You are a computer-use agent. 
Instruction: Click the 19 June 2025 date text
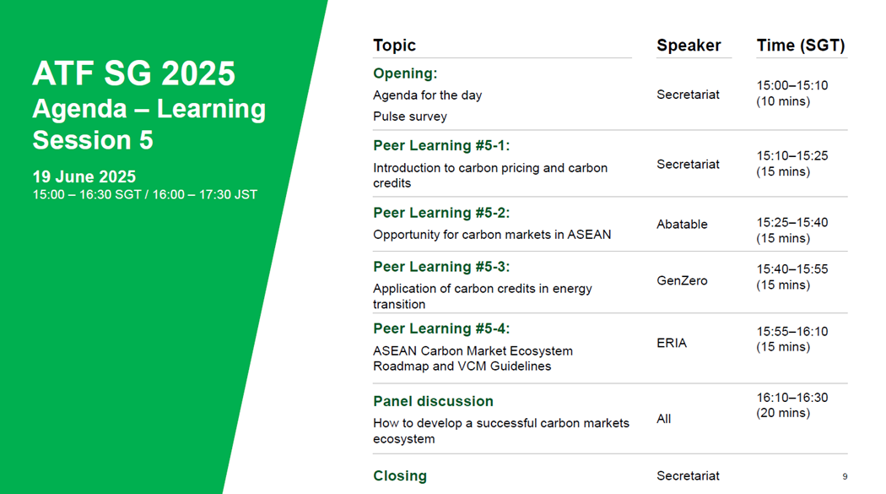point(84,176)
